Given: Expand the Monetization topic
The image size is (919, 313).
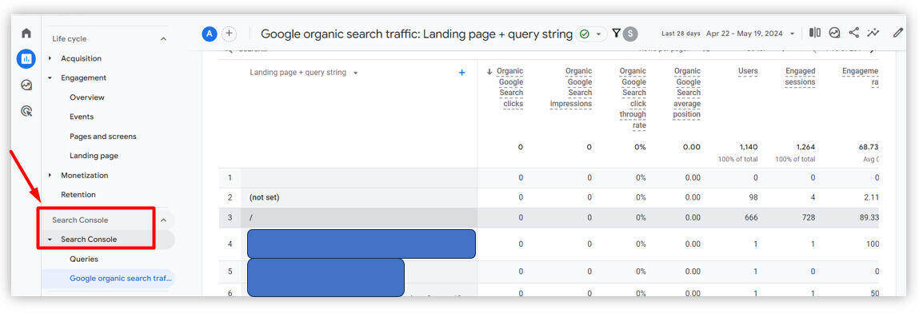Looking at the screenshot, I should [x=85, y=175].
